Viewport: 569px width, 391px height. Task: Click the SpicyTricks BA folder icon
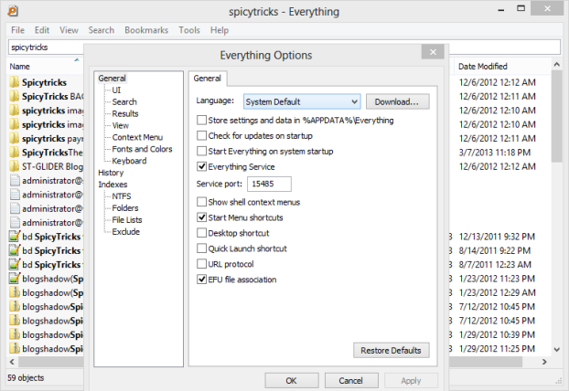tap(15, 97)
